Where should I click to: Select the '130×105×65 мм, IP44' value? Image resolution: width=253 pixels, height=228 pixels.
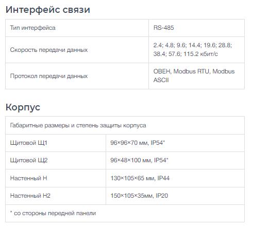pyautogui.click(x=140, y=178)
